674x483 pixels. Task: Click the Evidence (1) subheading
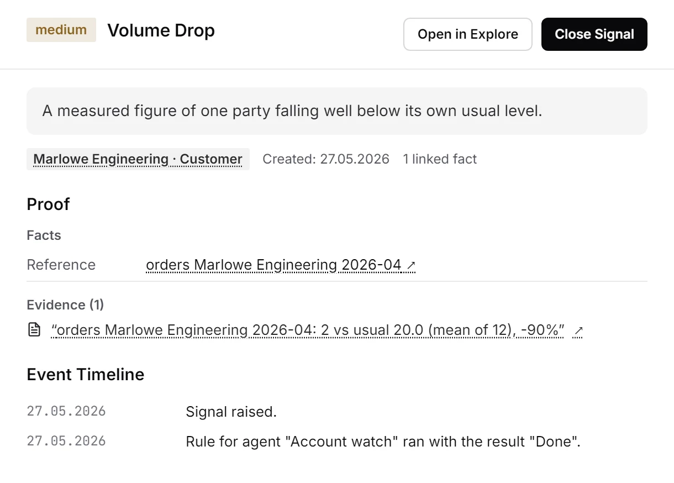point(65,305)
